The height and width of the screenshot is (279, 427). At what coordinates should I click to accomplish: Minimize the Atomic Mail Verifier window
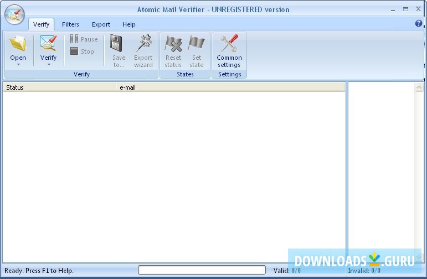point(393,9)
